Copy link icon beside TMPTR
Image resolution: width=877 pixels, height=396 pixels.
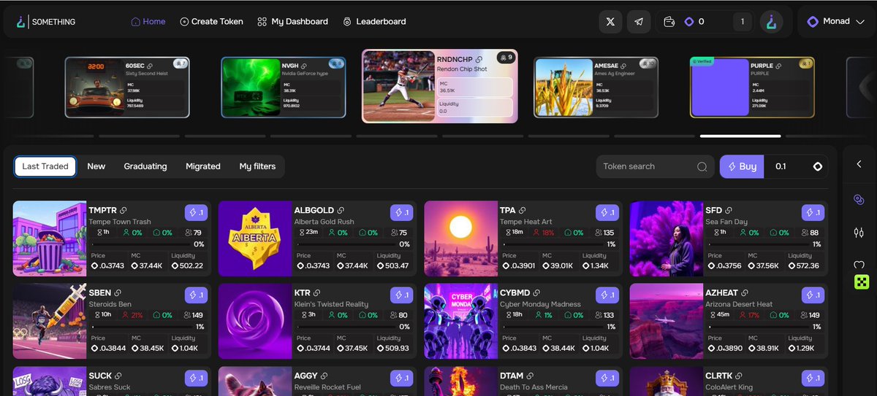124,211
